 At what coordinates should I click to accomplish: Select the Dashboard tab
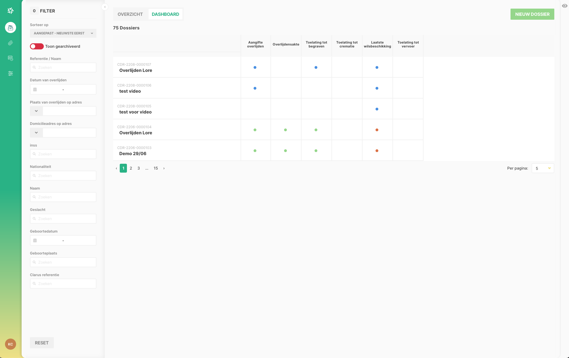coord(165,14)
